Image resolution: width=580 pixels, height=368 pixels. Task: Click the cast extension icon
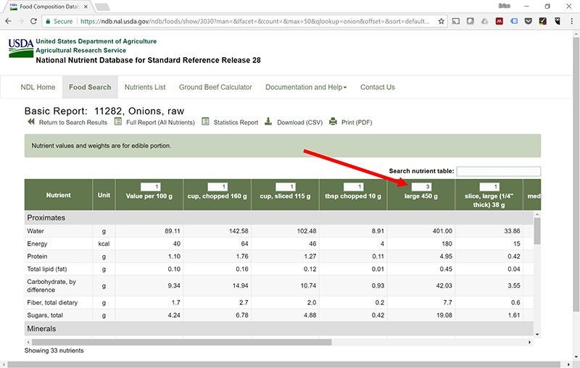coord(456,22)
